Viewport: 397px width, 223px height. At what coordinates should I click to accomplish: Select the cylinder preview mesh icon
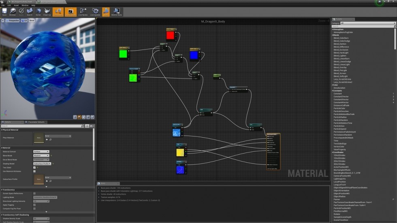75,117
